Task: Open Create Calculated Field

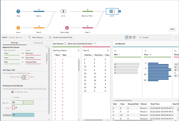Action: pyautogui.click(x=61, y=37)
